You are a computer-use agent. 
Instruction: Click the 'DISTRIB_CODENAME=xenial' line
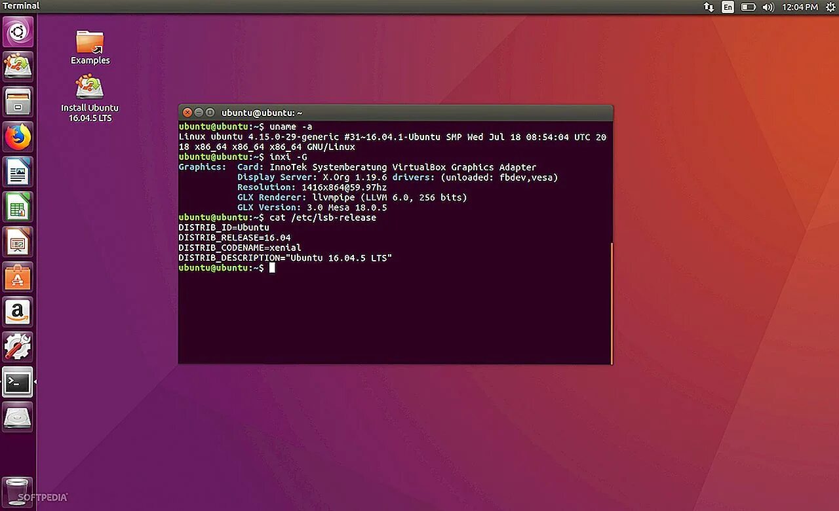(x=240, y=248)
